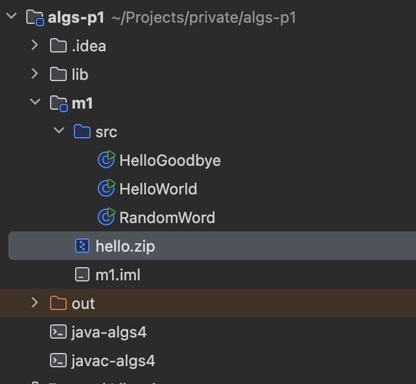Viewport: 416px width, 384px height.
Task: Select the m1.iml file name
Action: click(118, 275)
